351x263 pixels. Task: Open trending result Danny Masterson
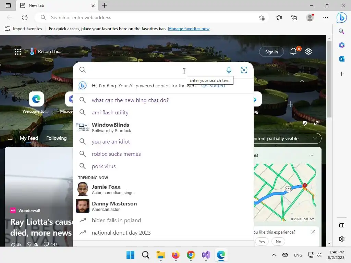163,206
